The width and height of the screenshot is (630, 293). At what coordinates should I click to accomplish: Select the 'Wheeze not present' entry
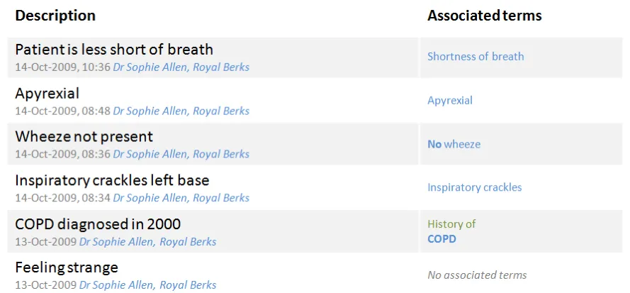pyautogui.click(x=84, y=136)
